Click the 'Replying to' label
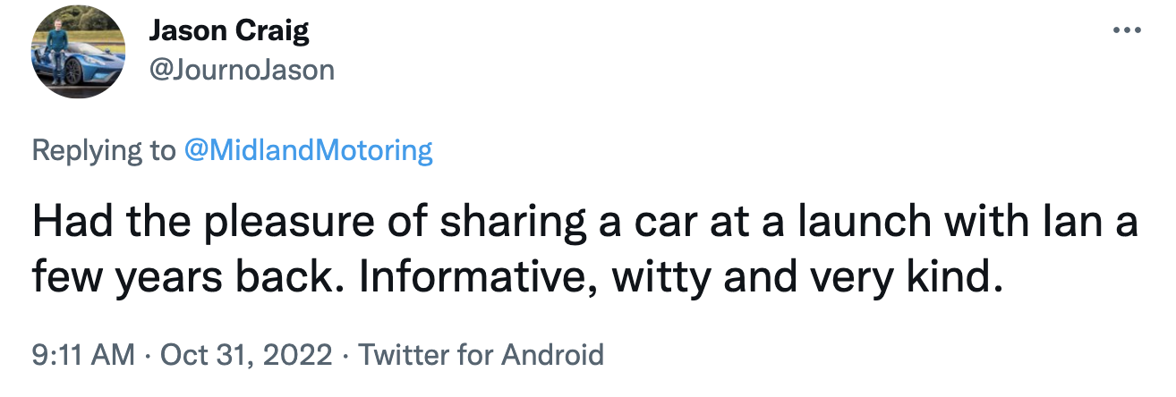 [103, 150]
